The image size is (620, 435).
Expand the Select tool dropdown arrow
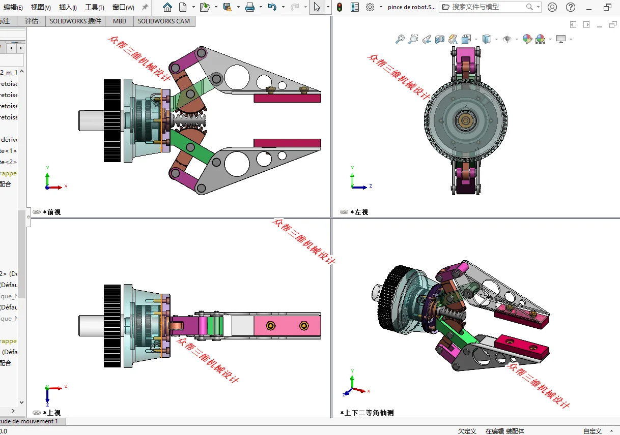click(328, 7)
